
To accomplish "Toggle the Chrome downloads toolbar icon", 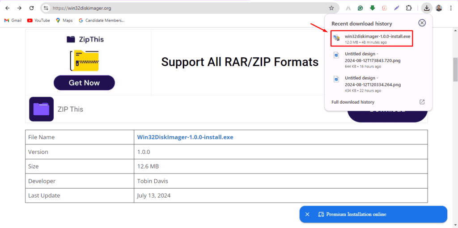I will (427, 8).
